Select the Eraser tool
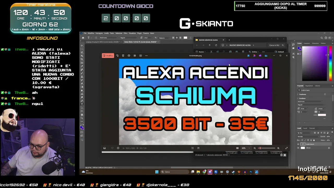334x188 pixels. (x=82, y=83)
